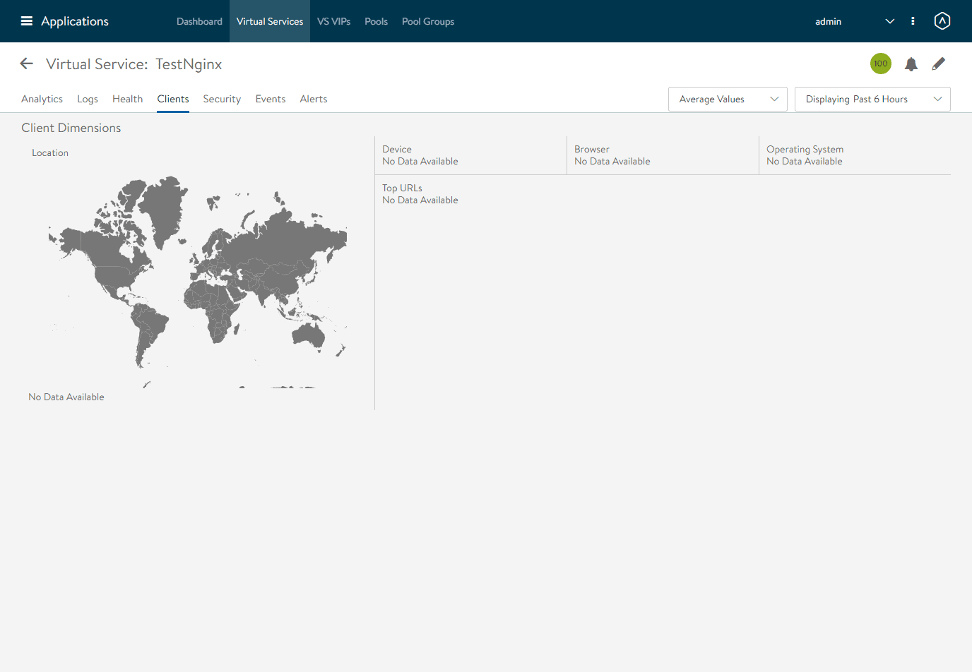This screenshot has width=972, height=672.
Task: Go to Pool Groups page
Action: pyautogui.click(x=428, y=22)
